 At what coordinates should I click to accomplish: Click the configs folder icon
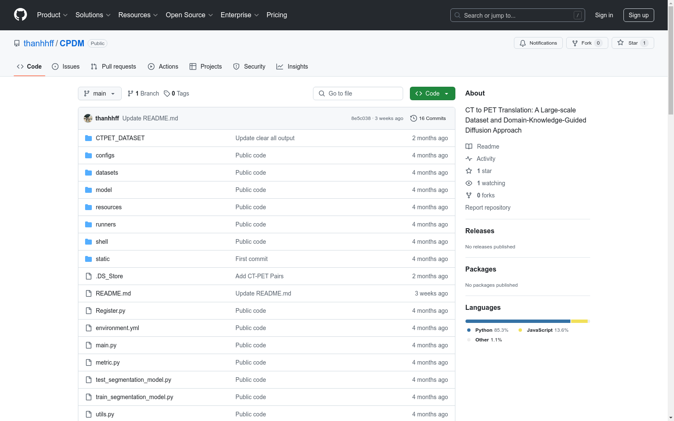pyautogui.click(x=88, y=155)
